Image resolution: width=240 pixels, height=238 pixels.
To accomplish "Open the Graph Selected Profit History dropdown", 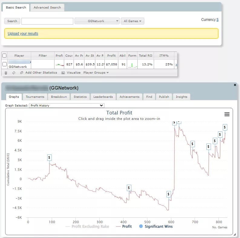I will coord(67,106).
